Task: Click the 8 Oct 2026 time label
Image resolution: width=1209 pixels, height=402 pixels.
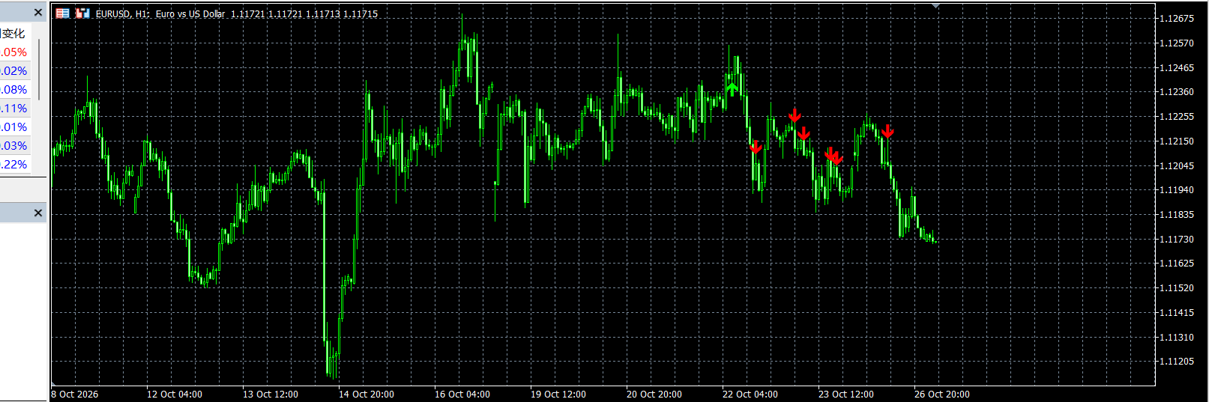Action: click(75, 395)
